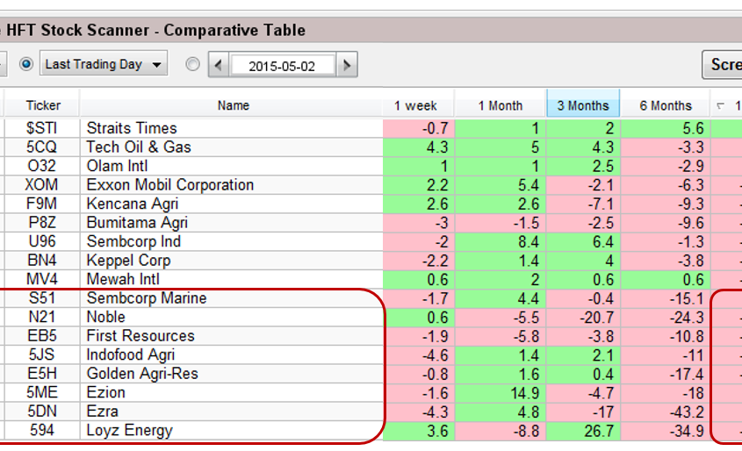Sort by the 1 Month column header
Image resolution: width=742 pixels, height=451 pixels.
[500, 105]
